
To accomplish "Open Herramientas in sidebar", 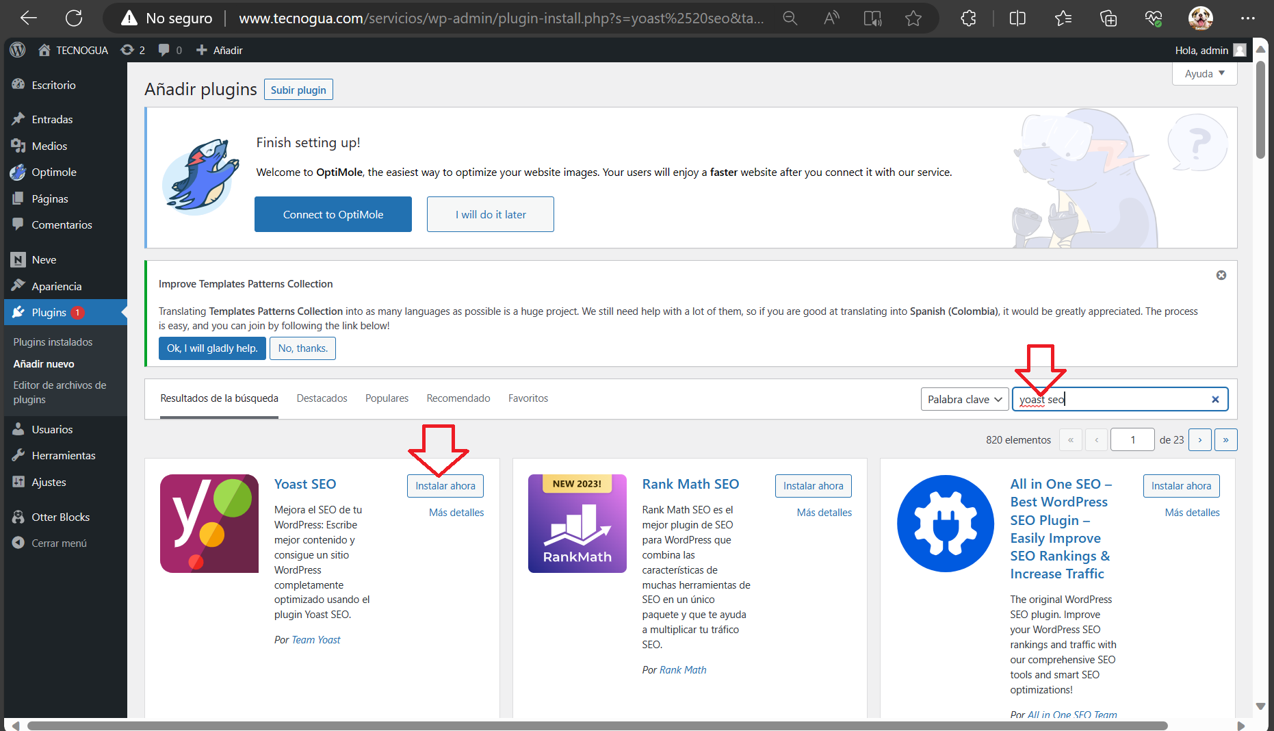I will [x=65, y=455].
